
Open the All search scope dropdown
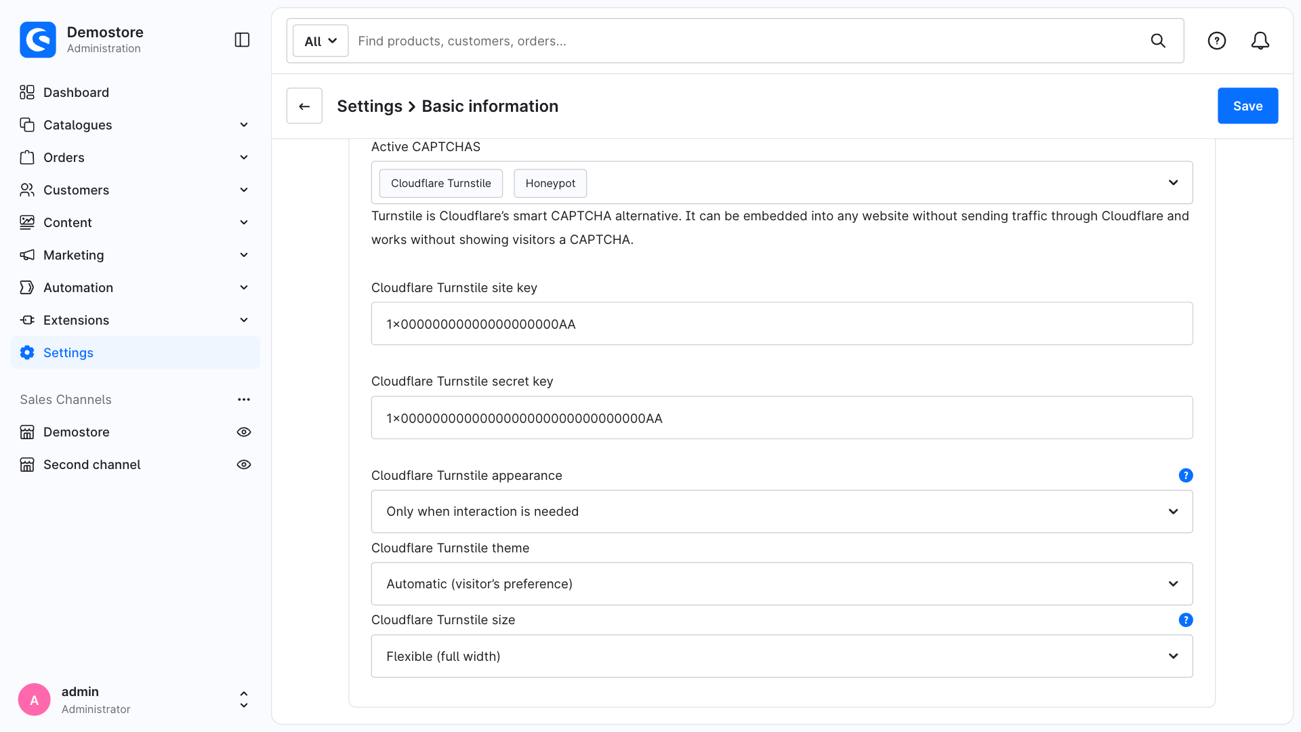(321, 41)
